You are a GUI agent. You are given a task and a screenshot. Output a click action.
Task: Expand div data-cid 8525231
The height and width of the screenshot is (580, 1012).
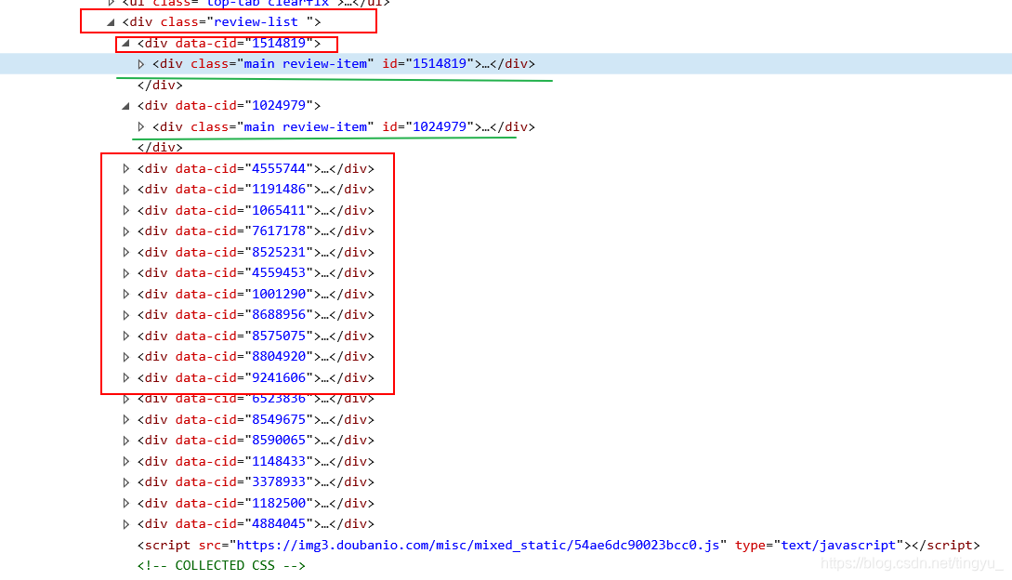(x=125, y=253)
